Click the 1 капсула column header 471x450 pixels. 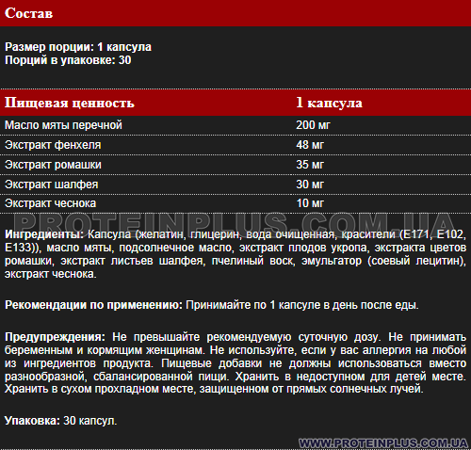tap(329, 103)
